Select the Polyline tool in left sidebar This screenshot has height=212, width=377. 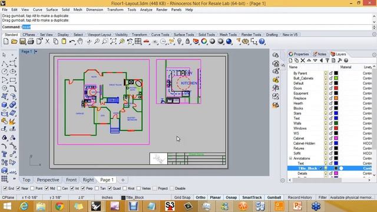(4, 64)
